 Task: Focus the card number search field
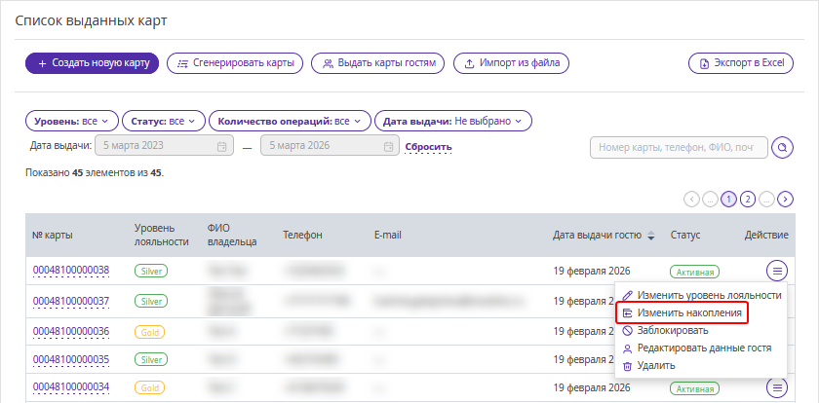pos(678,147)
